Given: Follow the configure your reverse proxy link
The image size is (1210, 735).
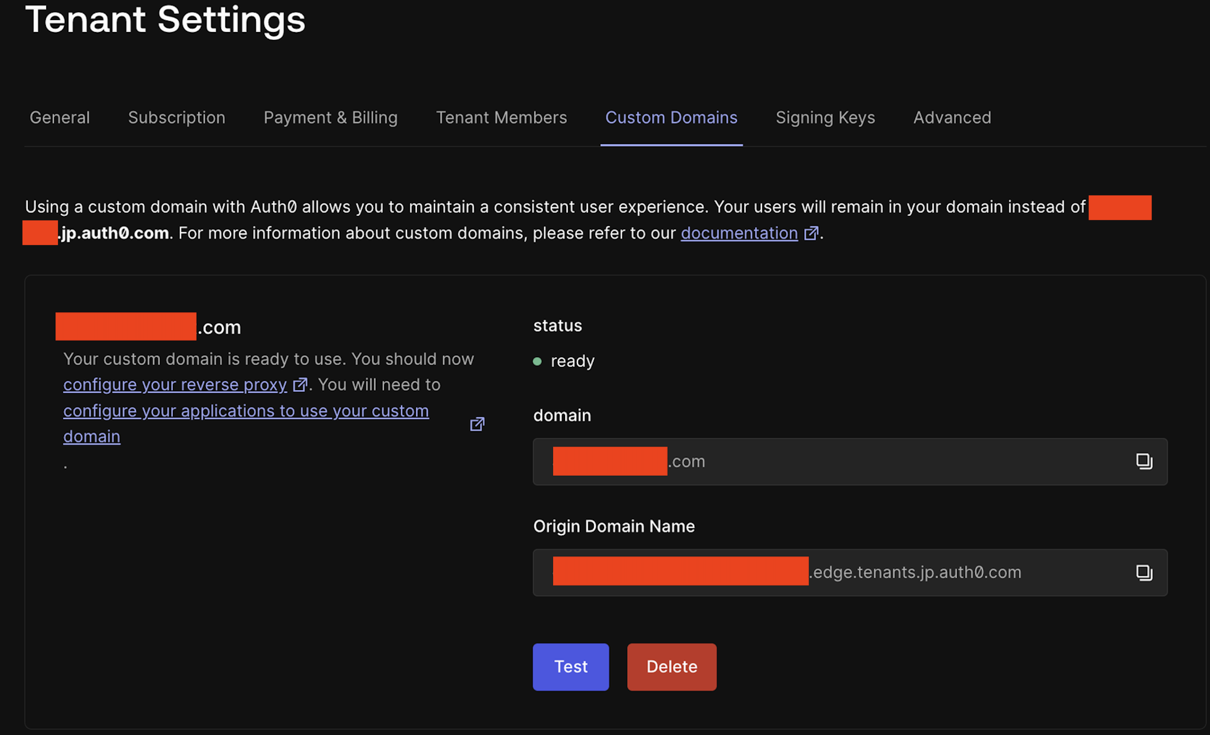Looking at the screenshot, I should (175, 385).
